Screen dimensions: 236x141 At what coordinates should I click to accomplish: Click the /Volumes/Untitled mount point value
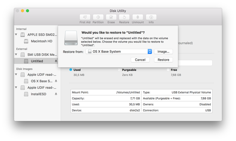(128, 92)
